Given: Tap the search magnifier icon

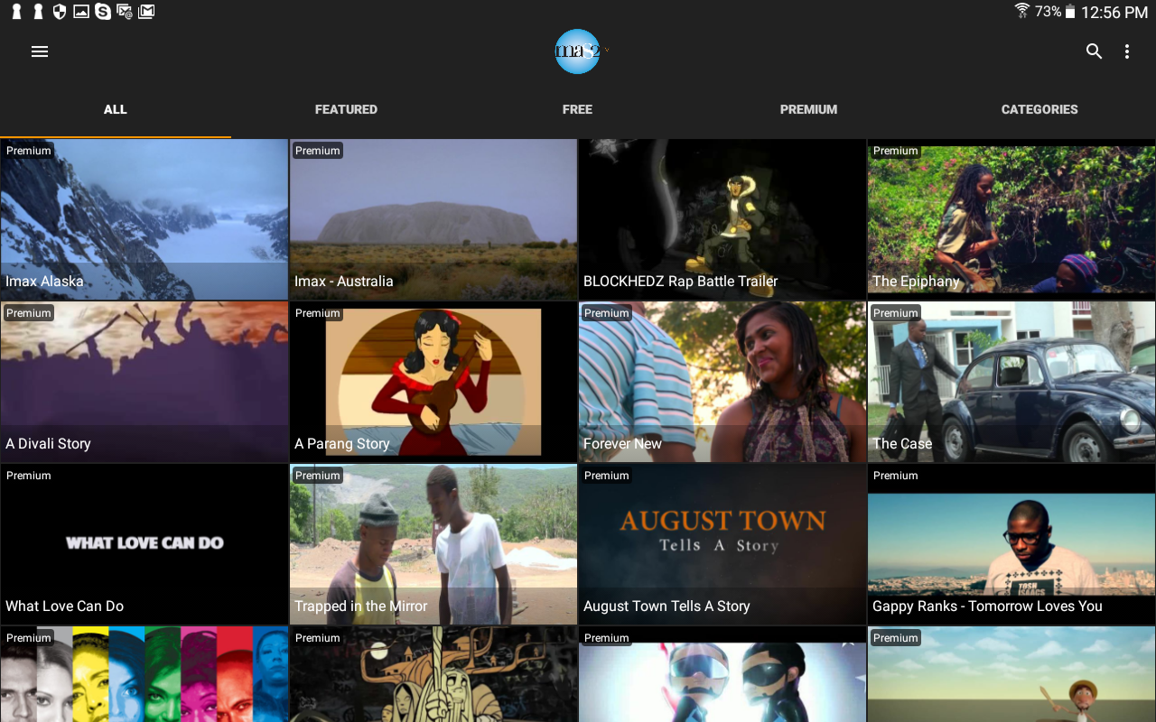Looking at the screenshot, I should (1094, 51).
